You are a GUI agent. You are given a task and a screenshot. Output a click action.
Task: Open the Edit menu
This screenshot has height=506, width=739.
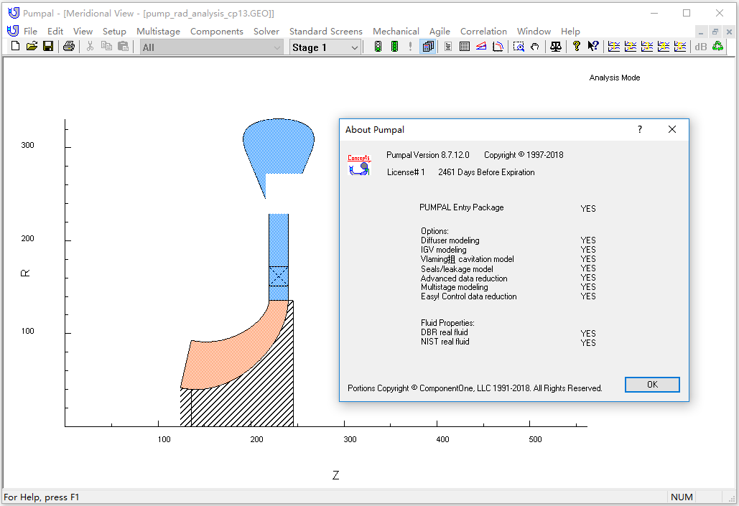[55, 31]
